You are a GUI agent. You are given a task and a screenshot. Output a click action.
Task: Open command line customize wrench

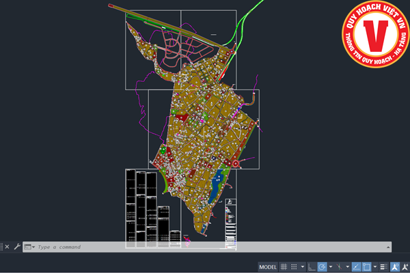17,247
